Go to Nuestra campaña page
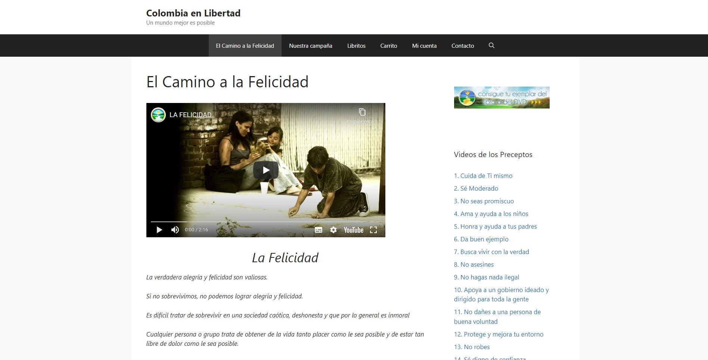The height and width of the screenshot is (360, 708). [x=311, y=46]
